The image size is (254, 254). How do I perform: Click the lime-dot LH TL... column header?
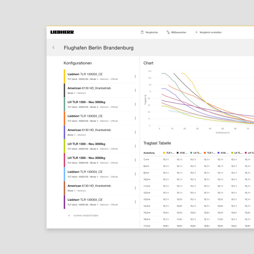(x=237, y=153)
